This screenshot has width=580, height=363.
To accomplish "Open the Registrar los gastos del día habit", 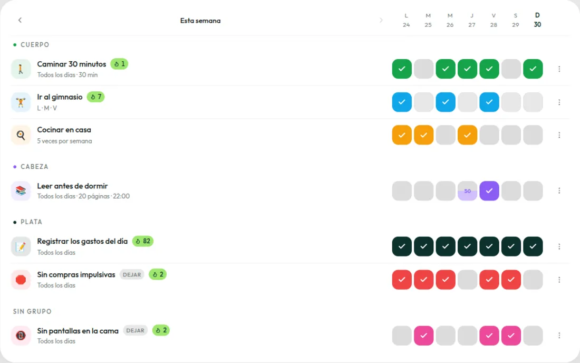I will (x=82, y=241).
